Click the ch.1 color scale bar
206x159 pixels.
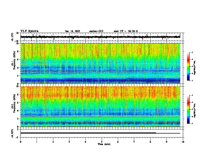[x=188, y=67]
